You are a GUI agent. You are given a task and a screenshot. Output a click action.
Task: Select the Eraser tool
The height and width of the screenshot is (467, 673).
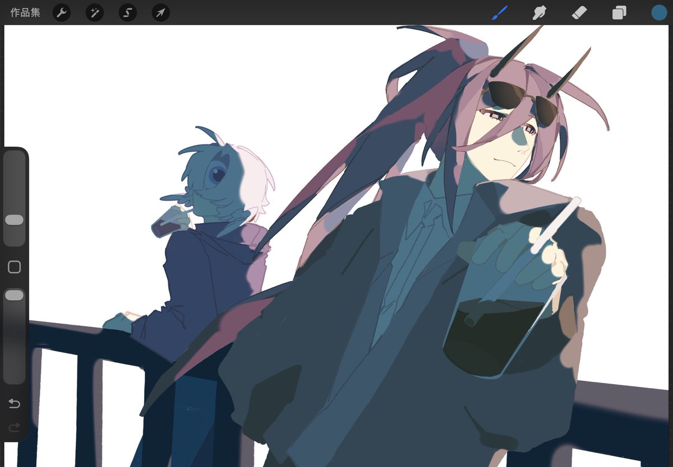(x=579, y=13)
